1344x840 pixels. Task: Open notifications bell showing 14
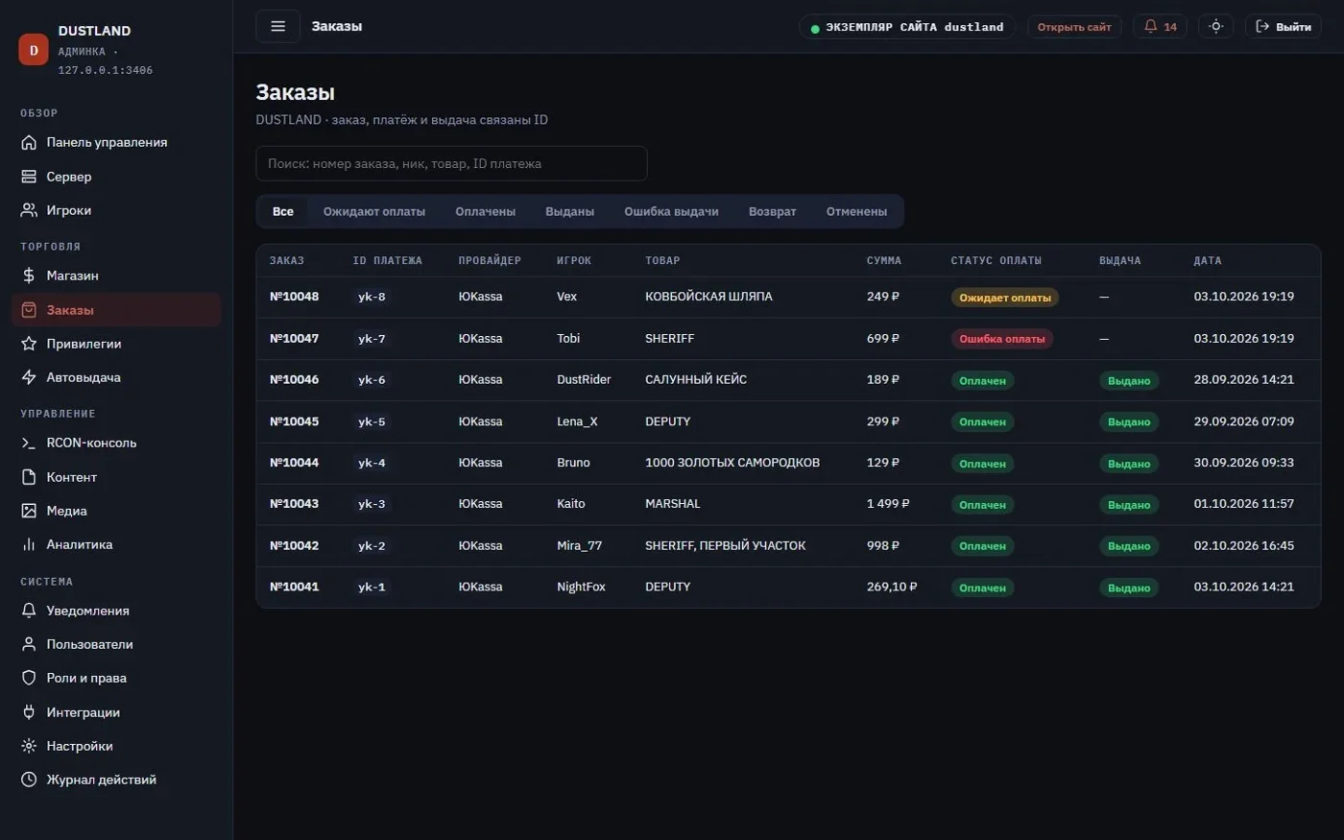pos(1160,26)
